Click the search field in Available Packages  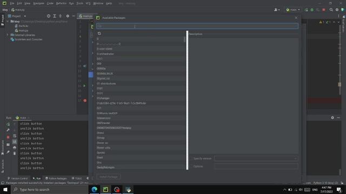(197, 26)
